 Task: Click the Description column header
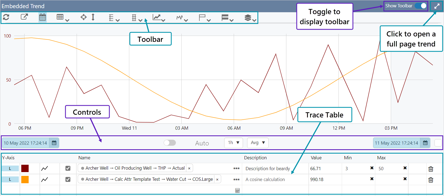click(x=256, y=158)
